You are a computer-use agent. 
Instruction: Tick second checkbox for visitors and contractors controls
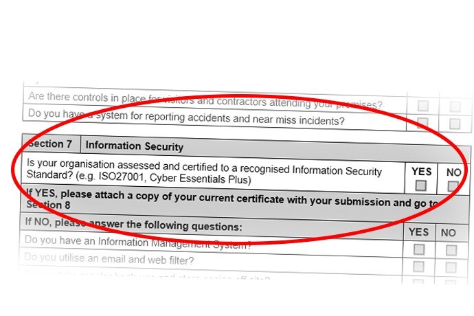coord(455,107)
